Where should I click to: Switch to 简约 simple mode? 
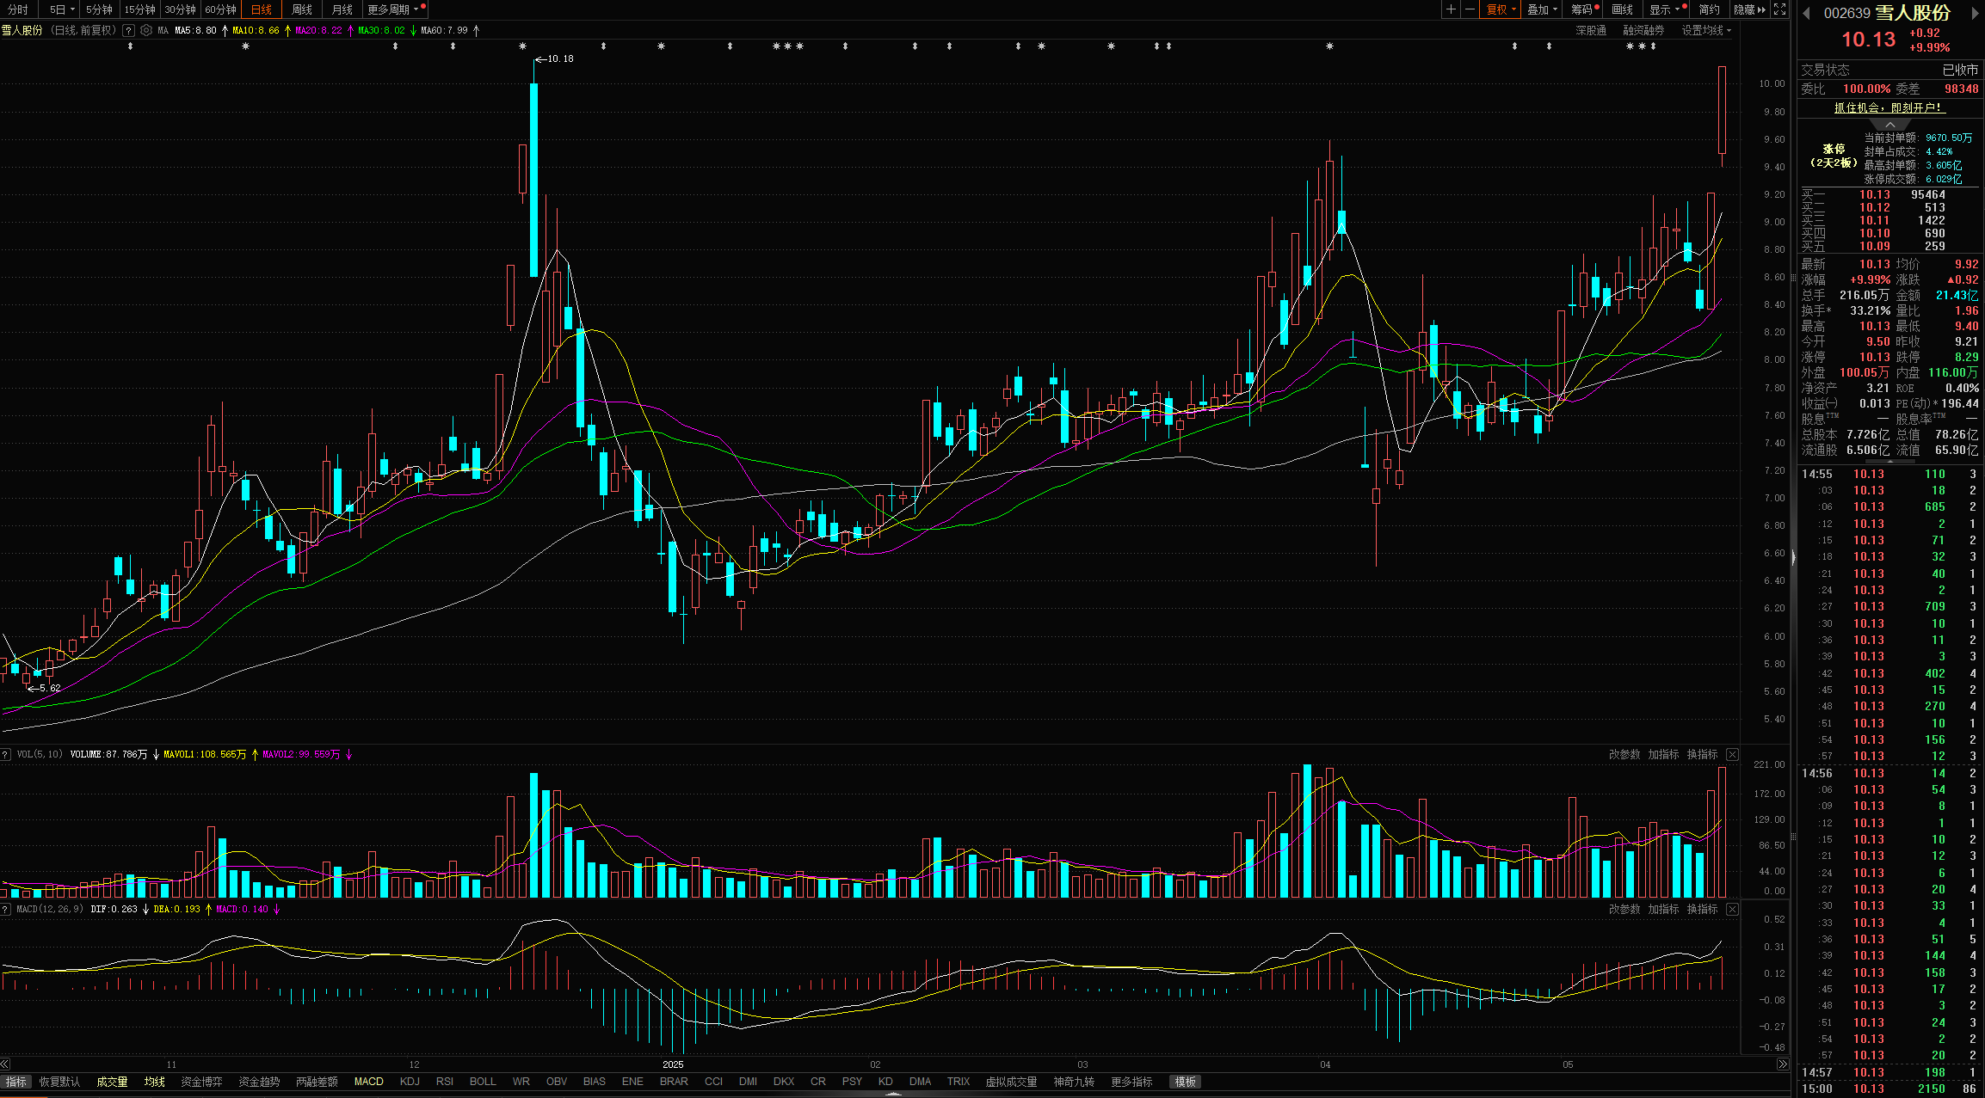tap(1709, 9)
